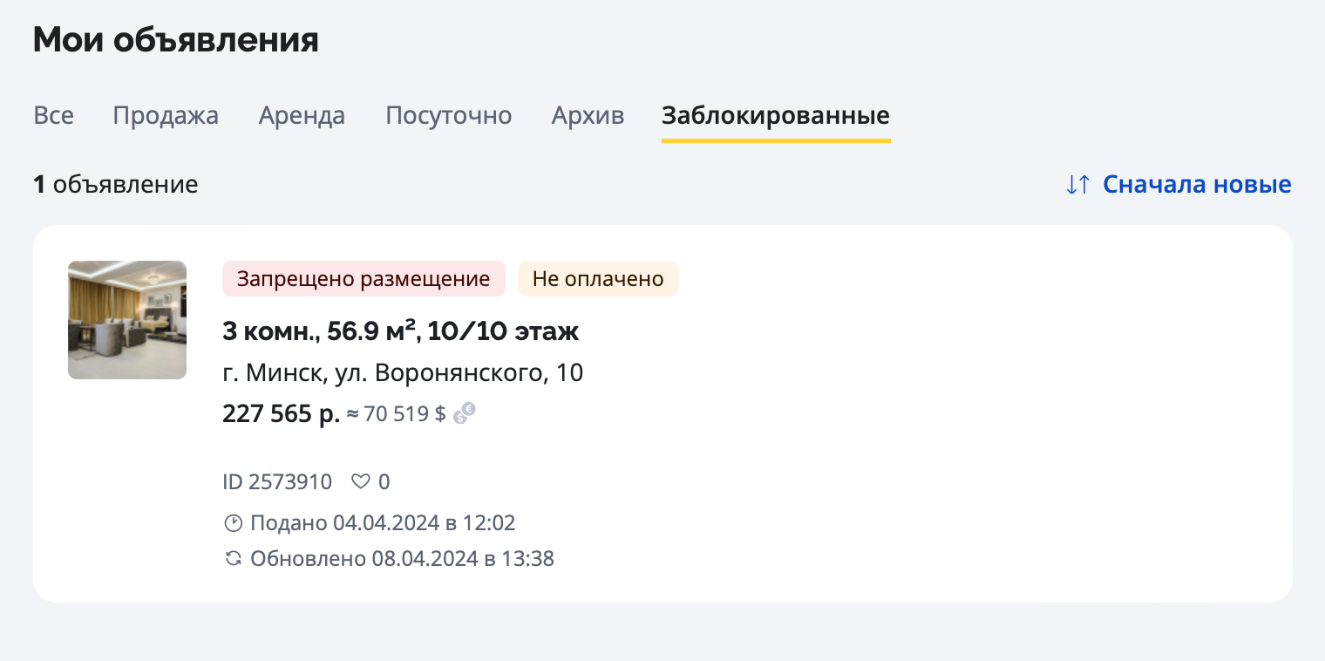Viewport: 1325px width, 661px height.
Task: Open the Архив tab
Action: tap(588, 116)
